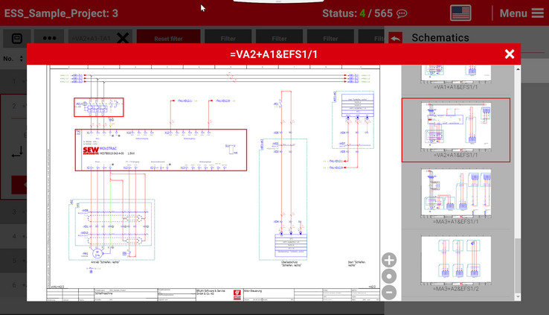This screenshot has height=315, width=549.
Task: Change language via the US flag icon
Action: pos(460,13)
